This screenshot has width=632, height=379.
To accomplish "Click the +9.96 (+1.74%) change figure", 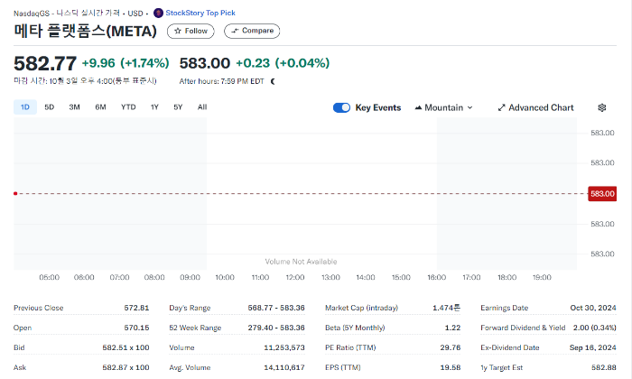I will click(x=125, y=63).
